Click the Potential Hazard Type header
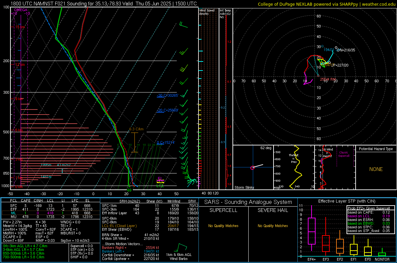Viewport: 397px width, 263px height. [x=376, y=149]
